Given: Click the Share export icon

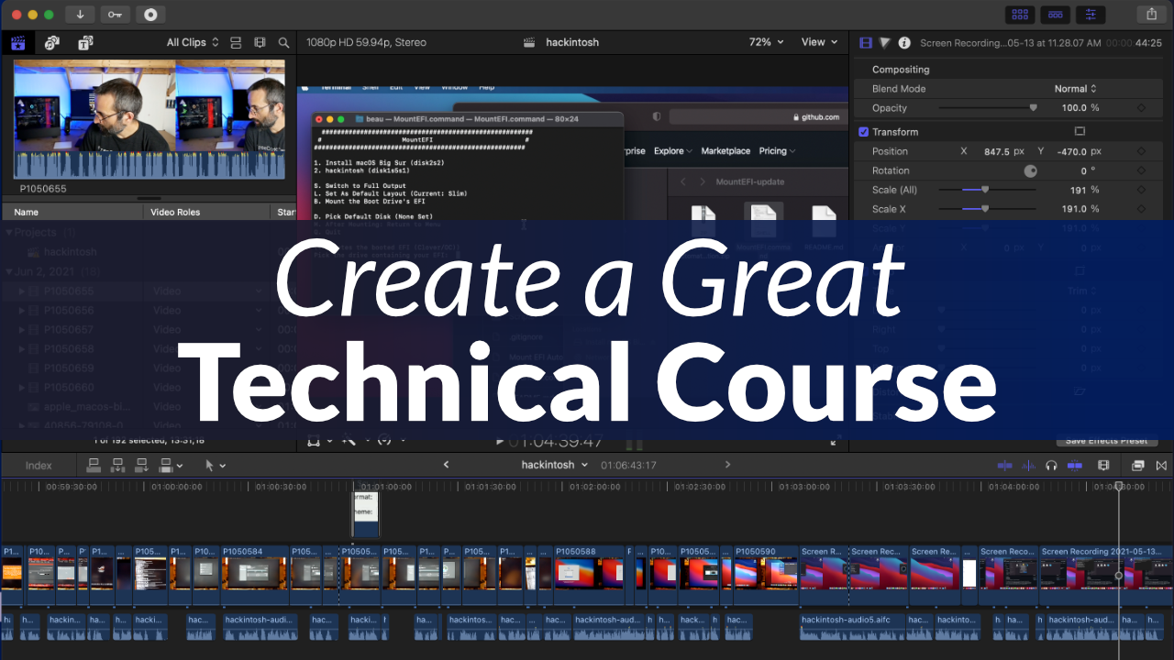Looking at the screenshot, I should [x=1151, y=15].
